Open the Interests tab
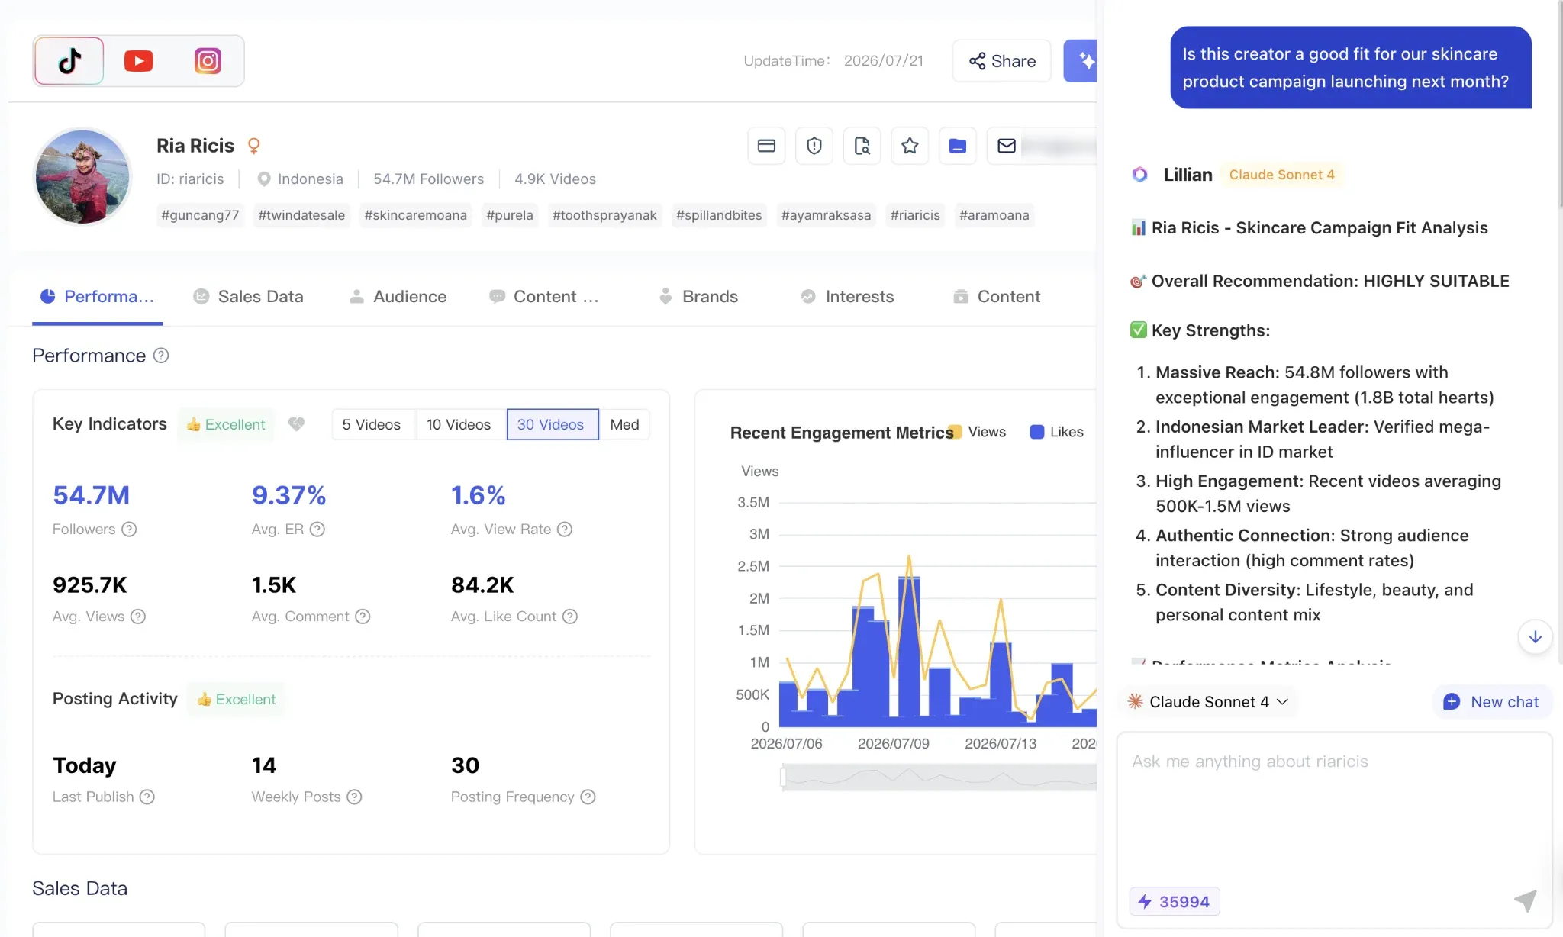 pos(847,297)
